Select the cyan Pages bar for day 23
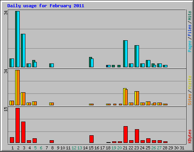Viewport: 194px width, 152px height. 138,56
